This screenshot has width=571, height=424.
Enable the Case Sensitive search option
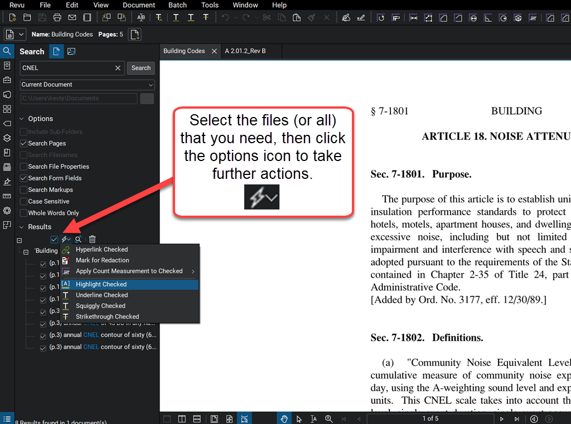pos(22,201)
